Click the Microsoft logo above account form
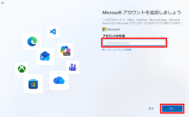Screen dimensions: 189x117 (x=111, y=29)
